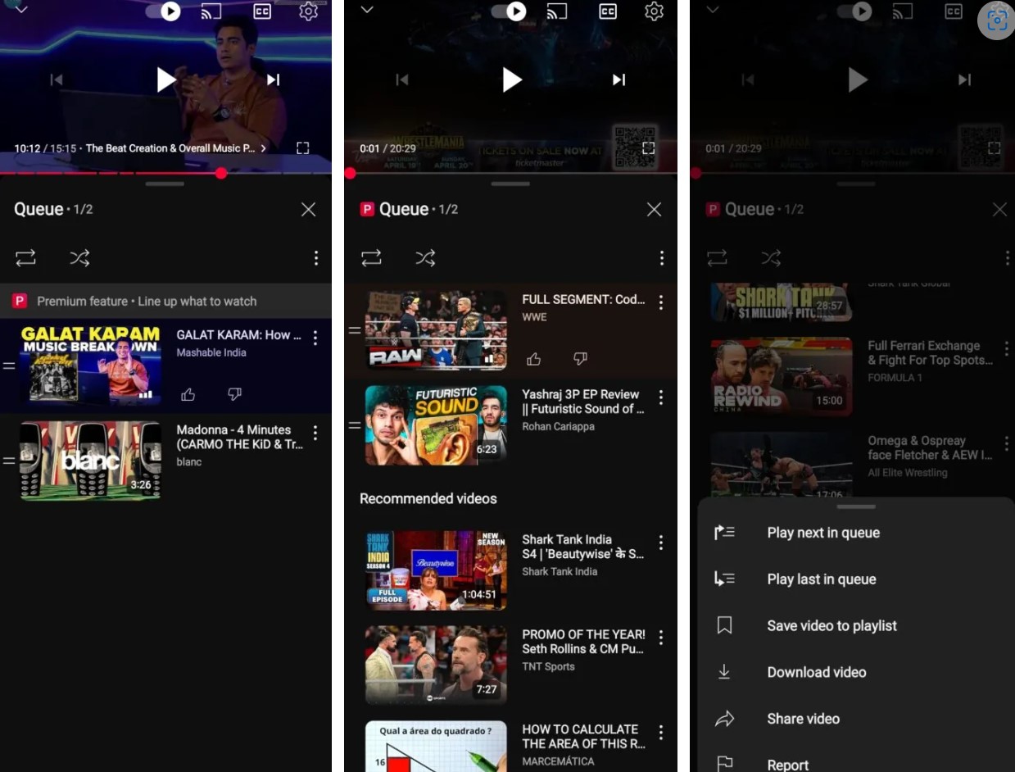Tap Download video option
The height and width of the screenshot is (772, 1015).
(816, 672)
